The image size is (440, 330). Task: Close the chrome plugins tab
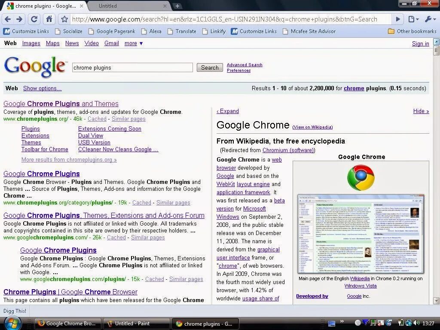(x=81, y=6)
